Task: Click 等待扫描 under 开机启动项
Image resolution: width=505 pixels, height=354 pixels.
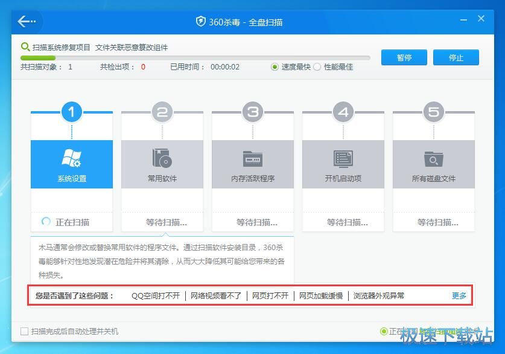Action: (347, 222)
